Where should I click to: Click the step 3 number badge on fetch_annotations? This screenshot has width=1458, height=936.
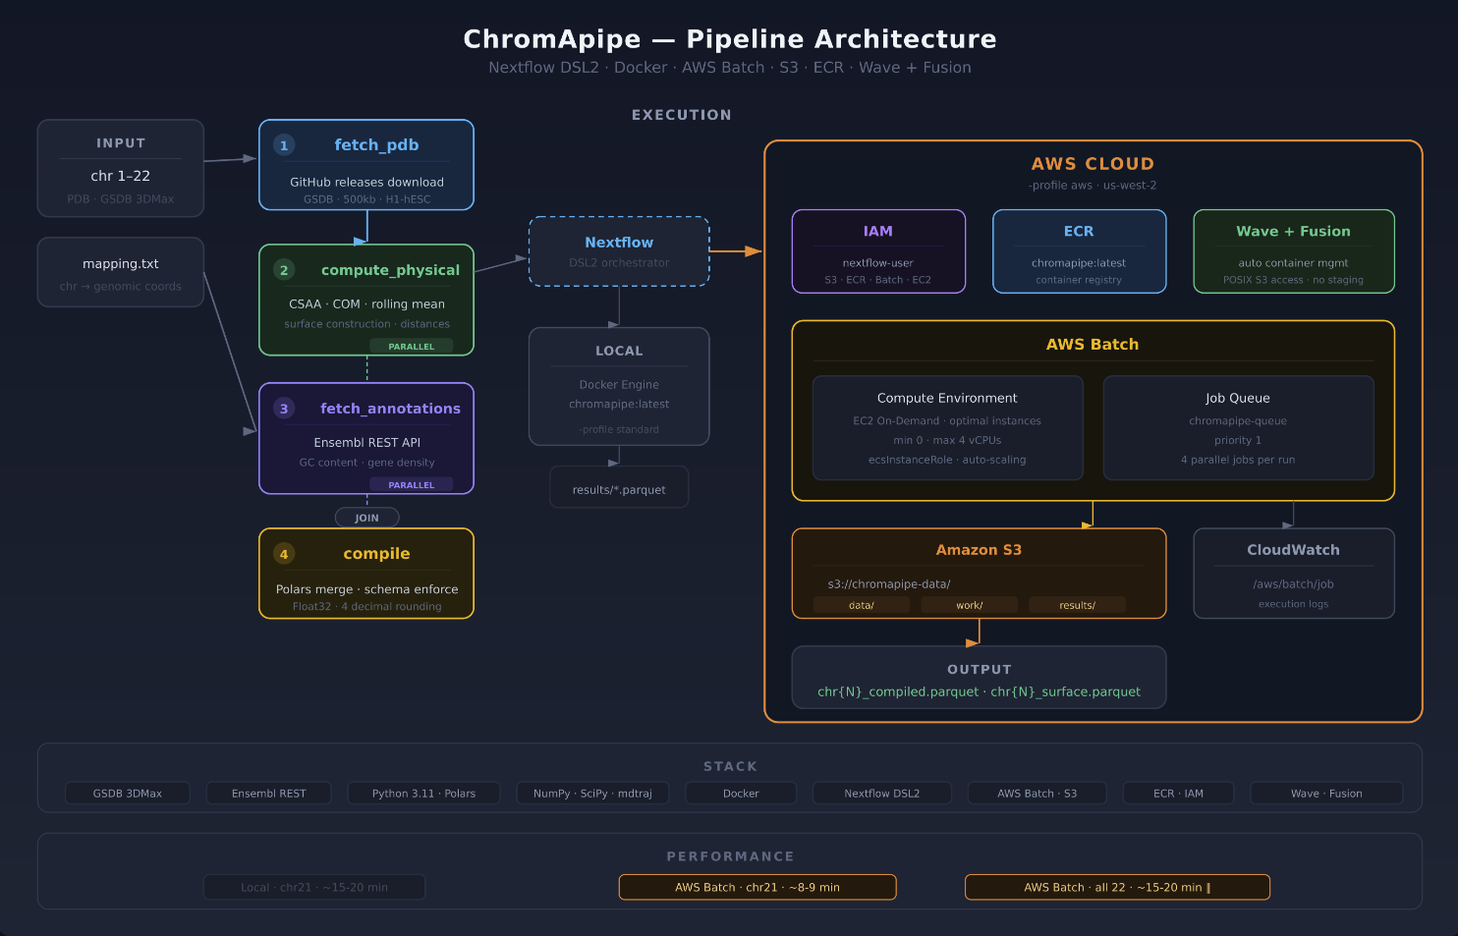(284, 409)
